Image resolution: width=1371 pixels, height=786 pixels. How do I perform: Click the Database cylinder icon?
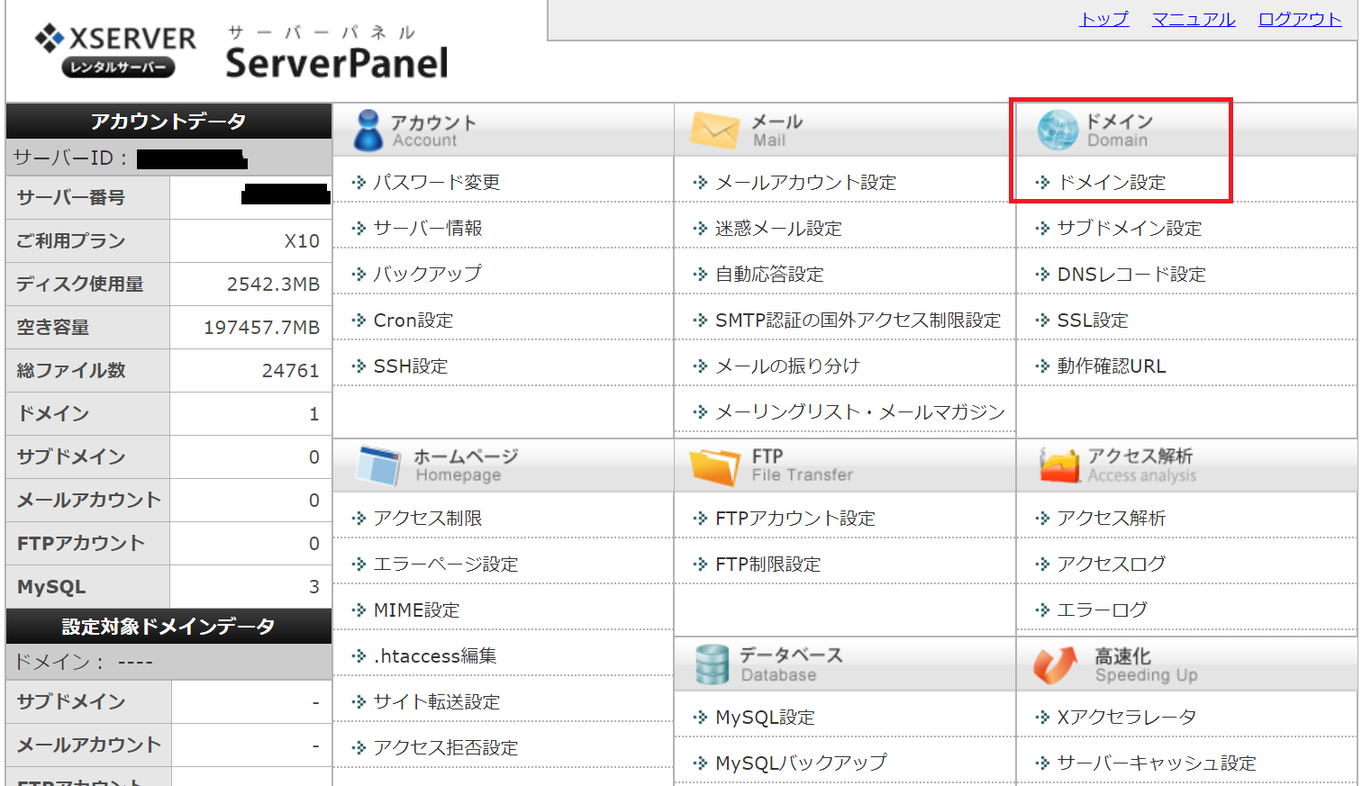[x=712, y=664]
